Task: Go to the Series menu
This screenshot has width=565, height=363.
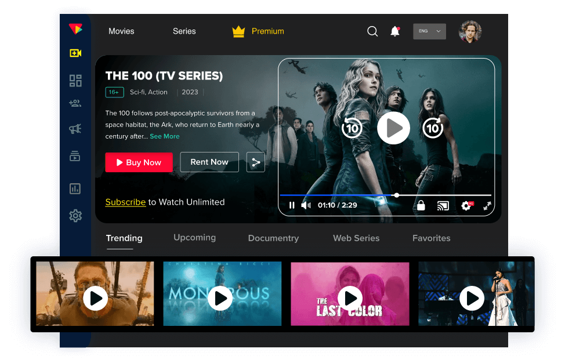Action: [184, 31]
